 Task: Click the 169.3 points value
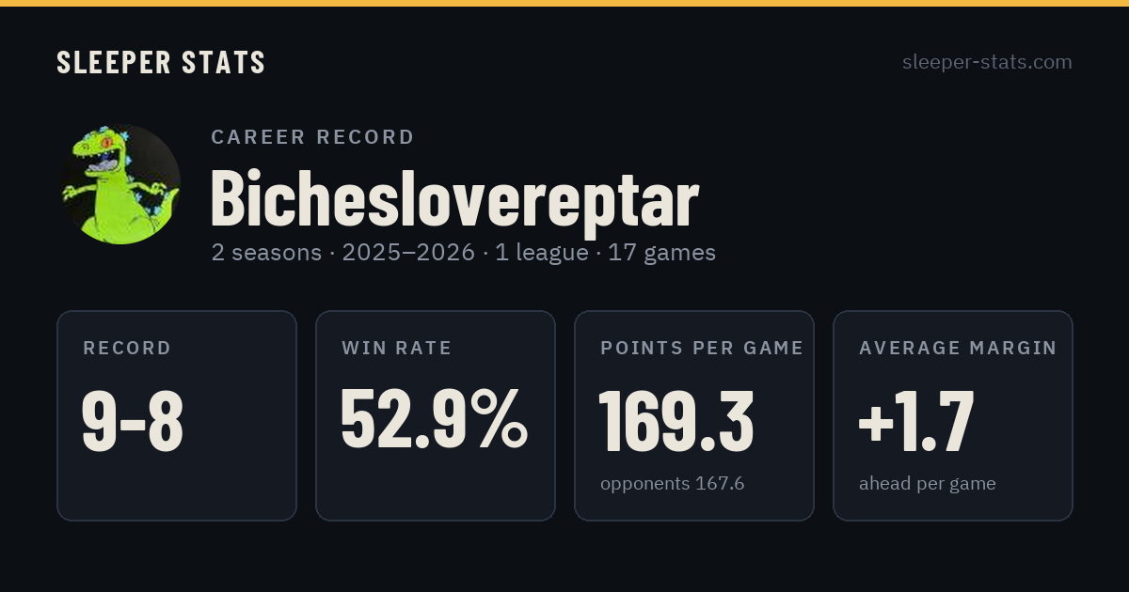pyautogui.click(x=676, y=421)
